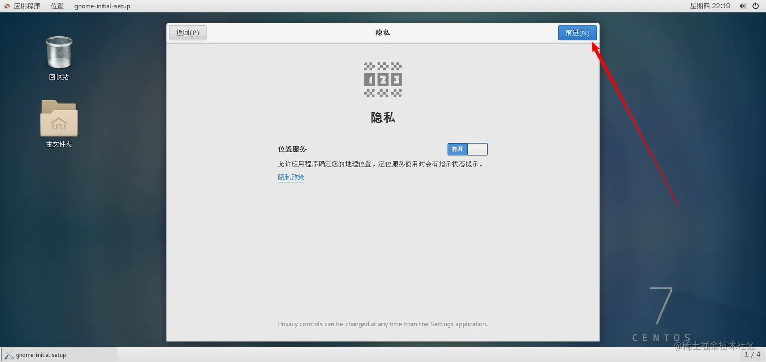Click the 返回(P) back button

click(187, 33)
